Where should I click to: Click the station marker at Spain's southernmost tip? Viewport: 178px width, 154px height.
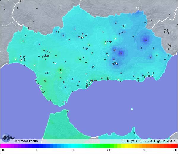[63, 102]
